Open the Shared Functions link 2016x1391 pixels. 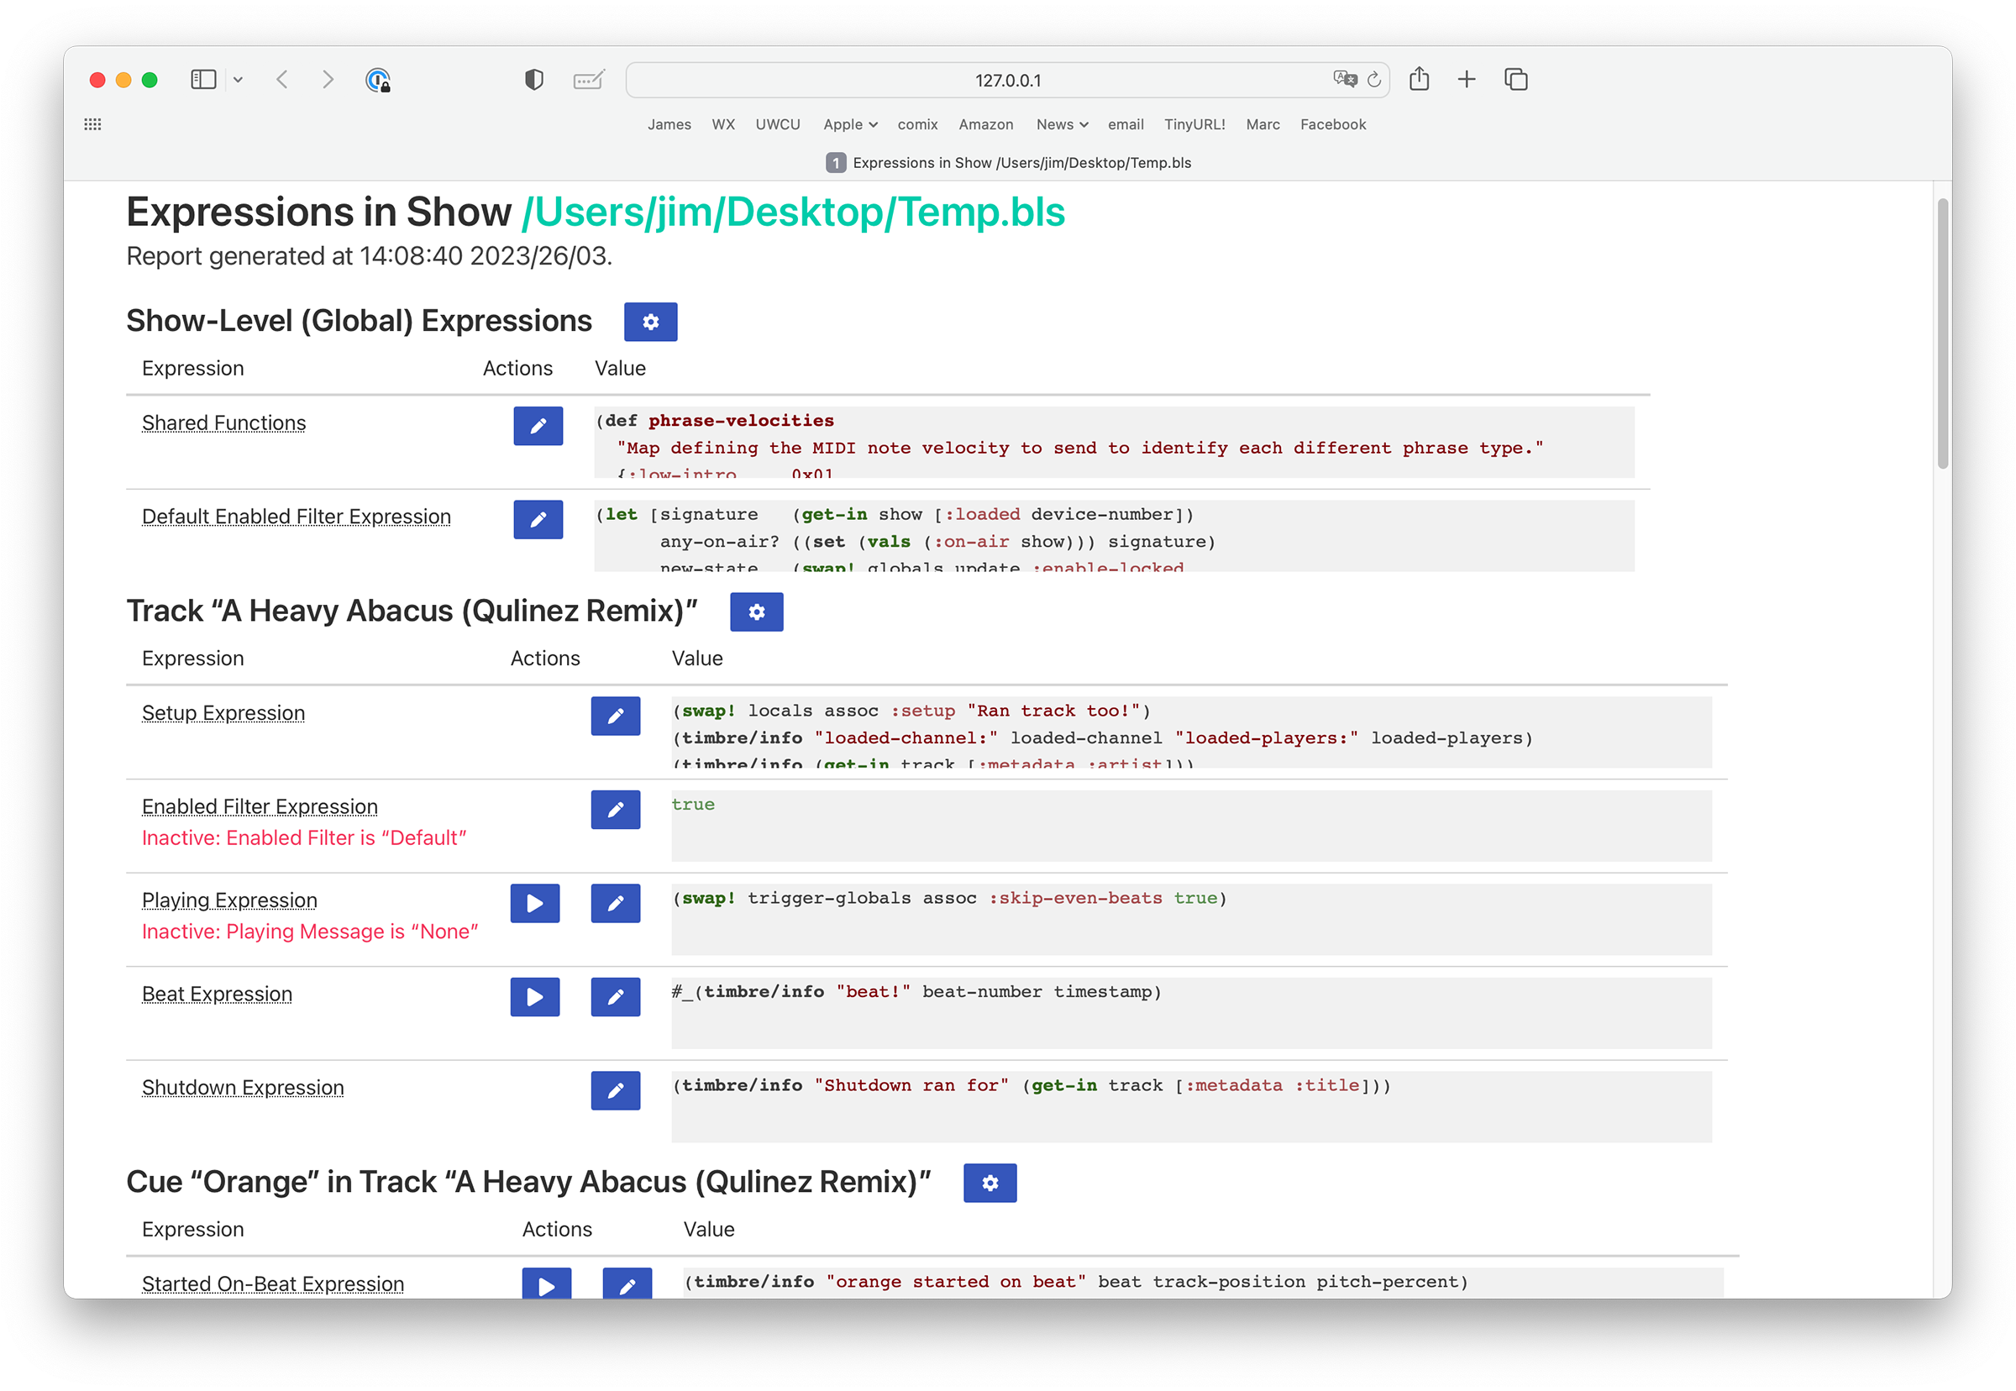(224, 423)
